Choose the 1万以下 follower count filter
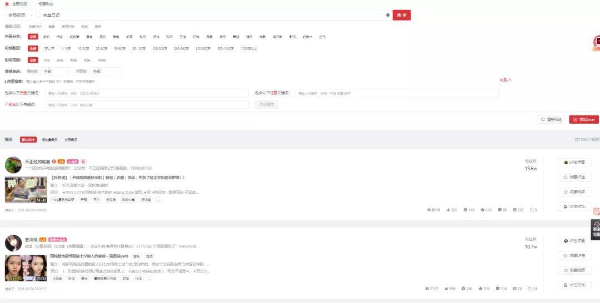This screenshot has width=600, height=303. (x=49, y=48)
